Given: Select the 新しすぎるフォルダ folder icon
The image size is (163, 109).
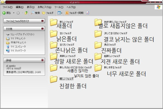Looking at the screenshot, I should pos(98,68).
